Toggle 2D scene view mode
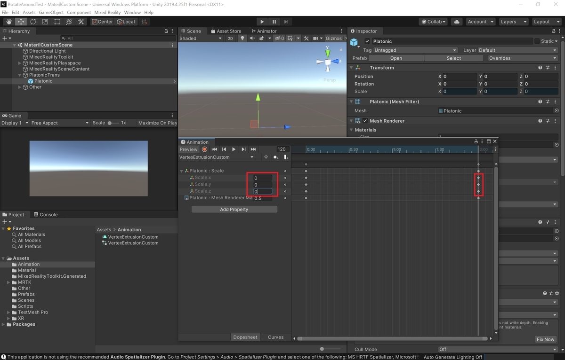The width and height of the screenshot is (565, 360). [x=230, y=39]
